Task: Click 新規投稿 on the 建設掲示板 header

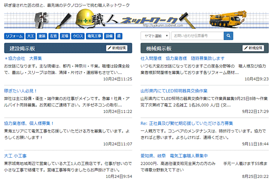Action: [117, 48]
